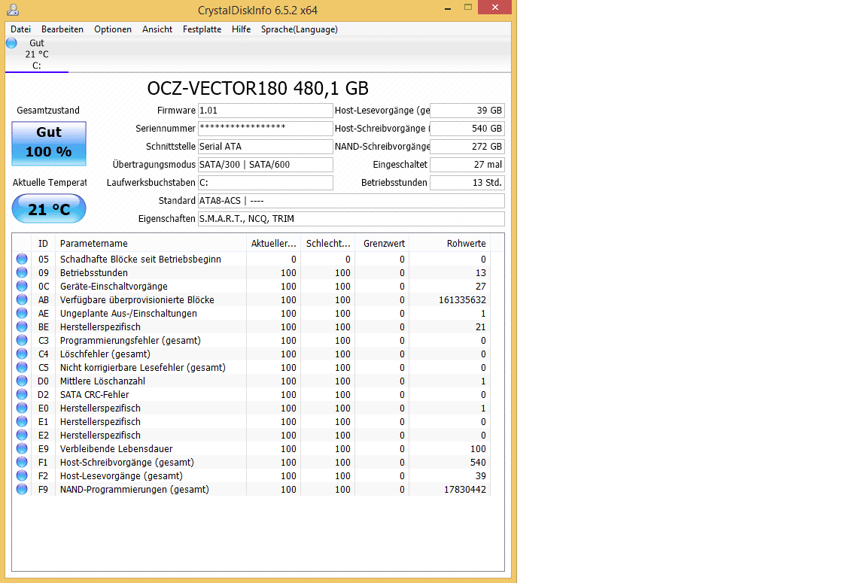Click the Standard field ATA8-ACS

(x=351, y=201)
